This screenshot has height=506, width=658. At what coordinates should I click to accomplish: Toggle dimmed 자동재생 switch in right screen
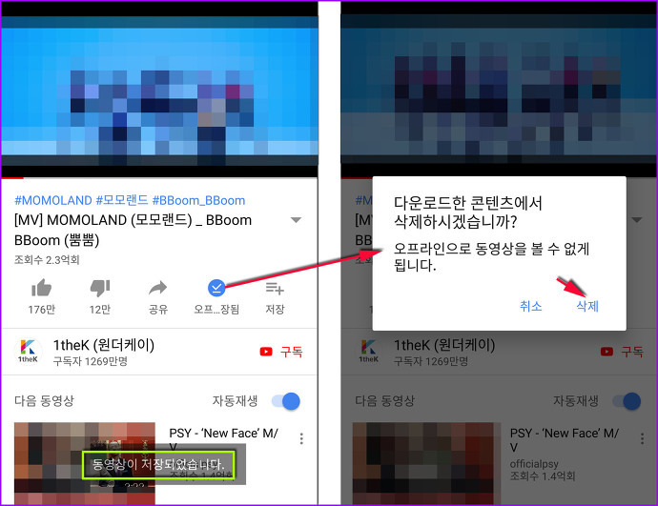[627, 401]
